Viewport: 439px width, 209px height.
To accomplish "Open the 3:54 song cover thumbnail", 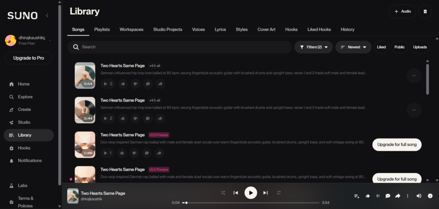I will [x=85, y=76].
